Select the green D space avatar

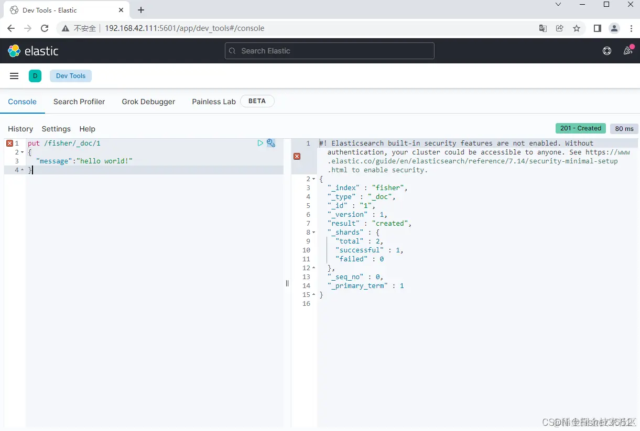pos(35,76)
